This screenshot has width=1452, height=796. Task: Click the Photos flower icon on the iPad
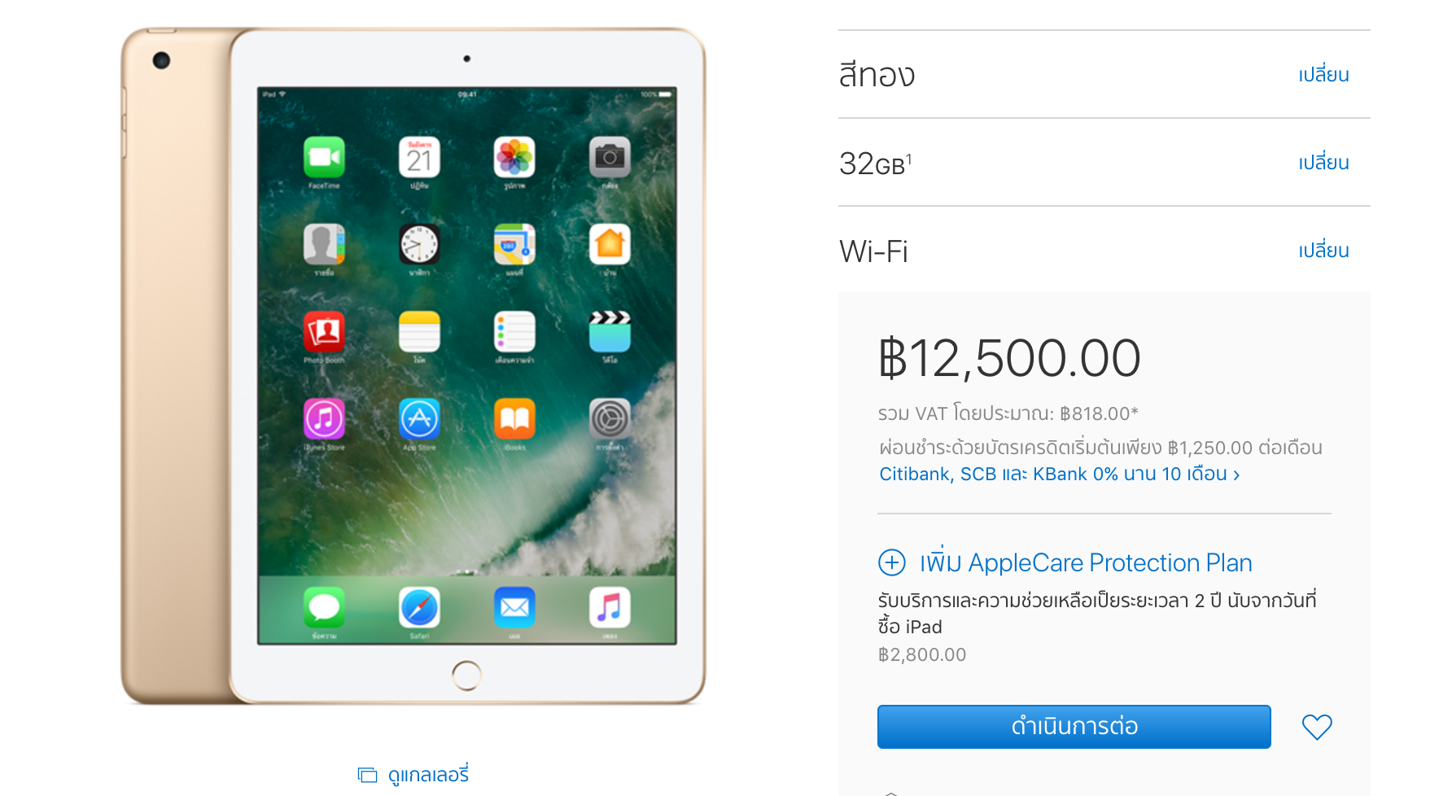click(514, 157)
